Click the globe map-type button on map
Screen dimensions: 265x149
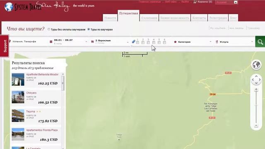(256, 65)
